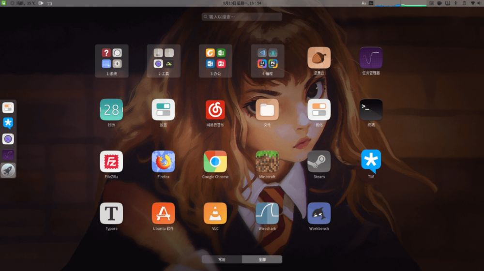Click the rocket launcher icon in the dock
484x271 pixels.
[x=8, y=170]
